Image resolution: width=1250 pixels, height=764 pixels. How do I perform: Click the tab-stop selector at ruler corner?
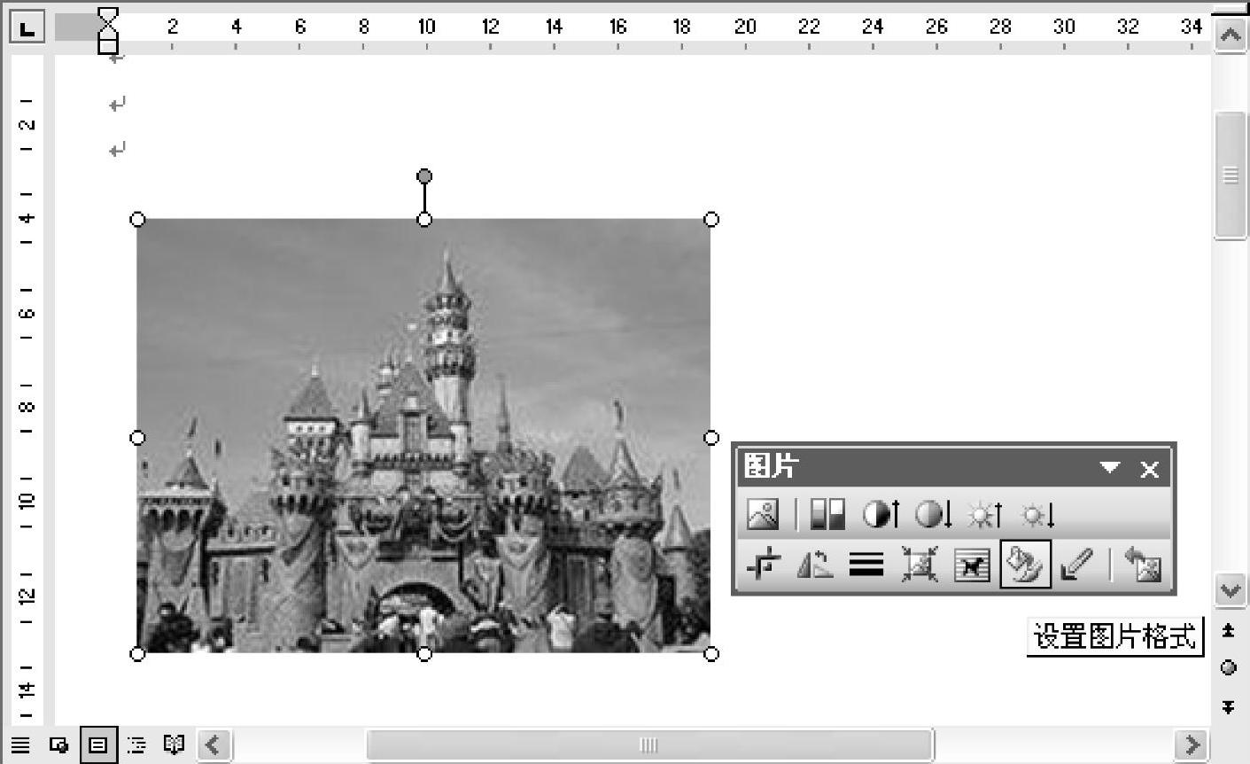pos(27,28)
